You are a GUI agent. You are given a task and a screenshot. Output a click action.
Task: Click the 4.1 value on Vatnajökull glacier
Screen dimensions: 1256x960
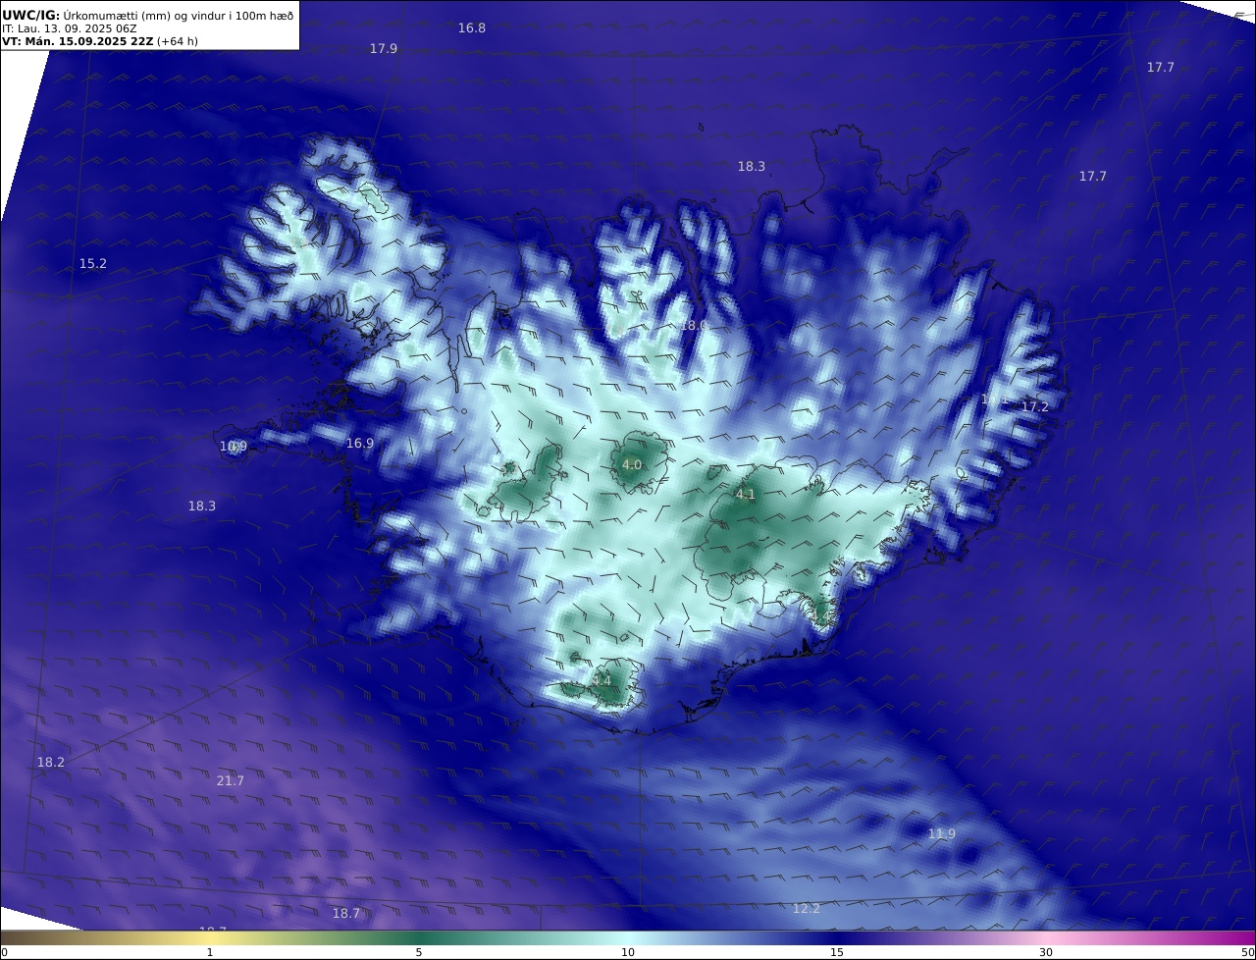(746, 494)
